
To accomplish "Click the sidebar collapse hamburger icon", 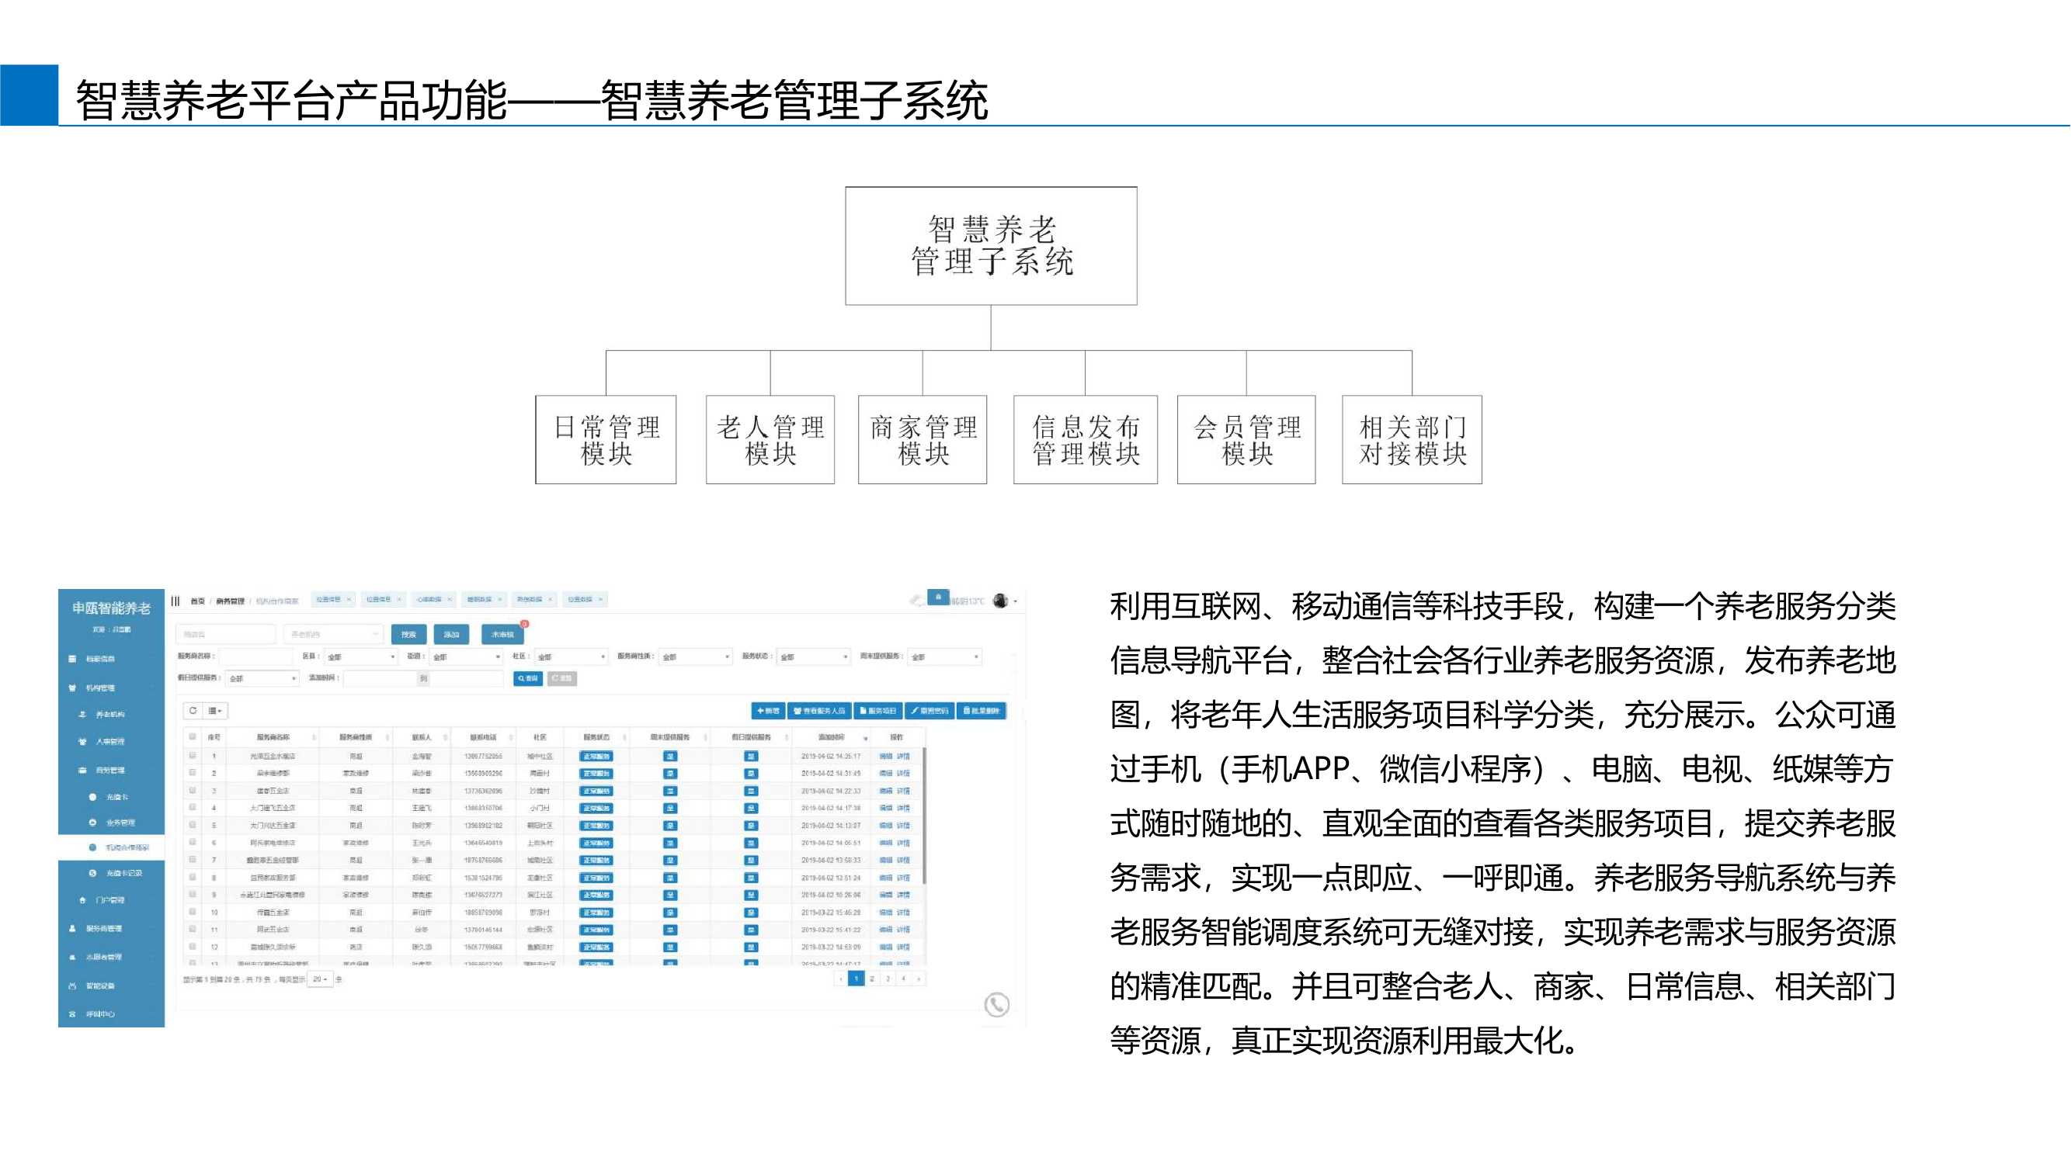I will [175, 601].
